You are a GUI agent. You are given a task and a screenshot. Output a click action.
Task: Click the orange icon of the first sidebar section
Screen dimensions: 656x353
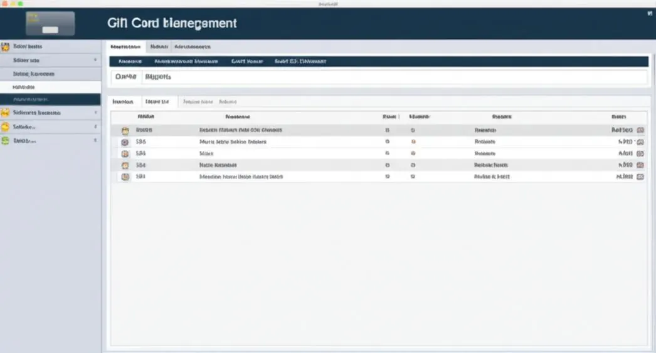pyautogui.click(x=5, y=46)
